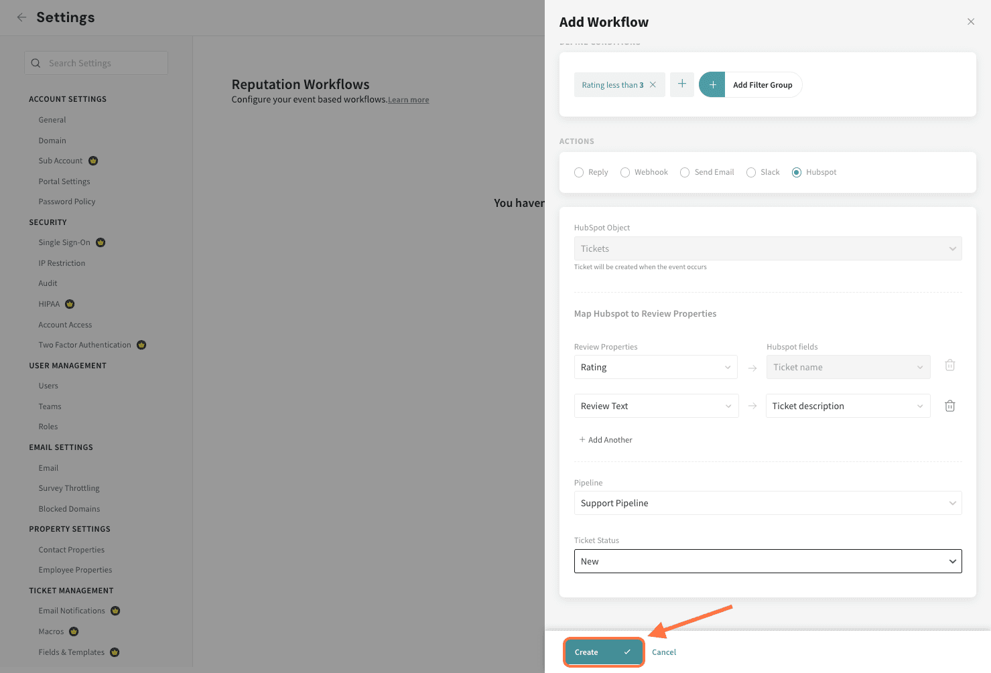The width and height of the screenshot is (991, 673).
Task: Click the trash icon for Rating mapping
Action: click(949, 366)
